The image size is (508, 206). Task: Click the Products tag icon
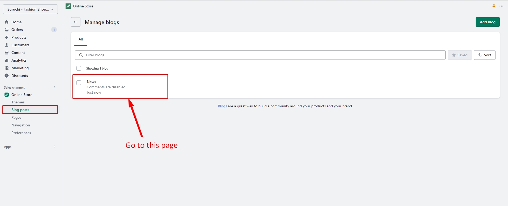pyautogui.click(x=7, y=37)
